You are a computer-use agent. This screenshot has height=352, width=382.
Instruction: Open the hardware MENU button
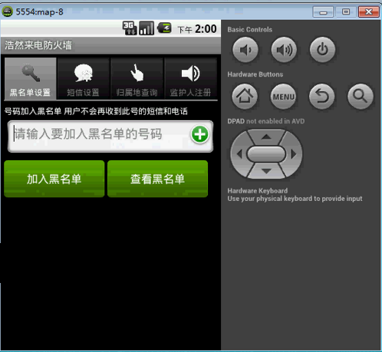pyautogui.click(x=283, y=97)
